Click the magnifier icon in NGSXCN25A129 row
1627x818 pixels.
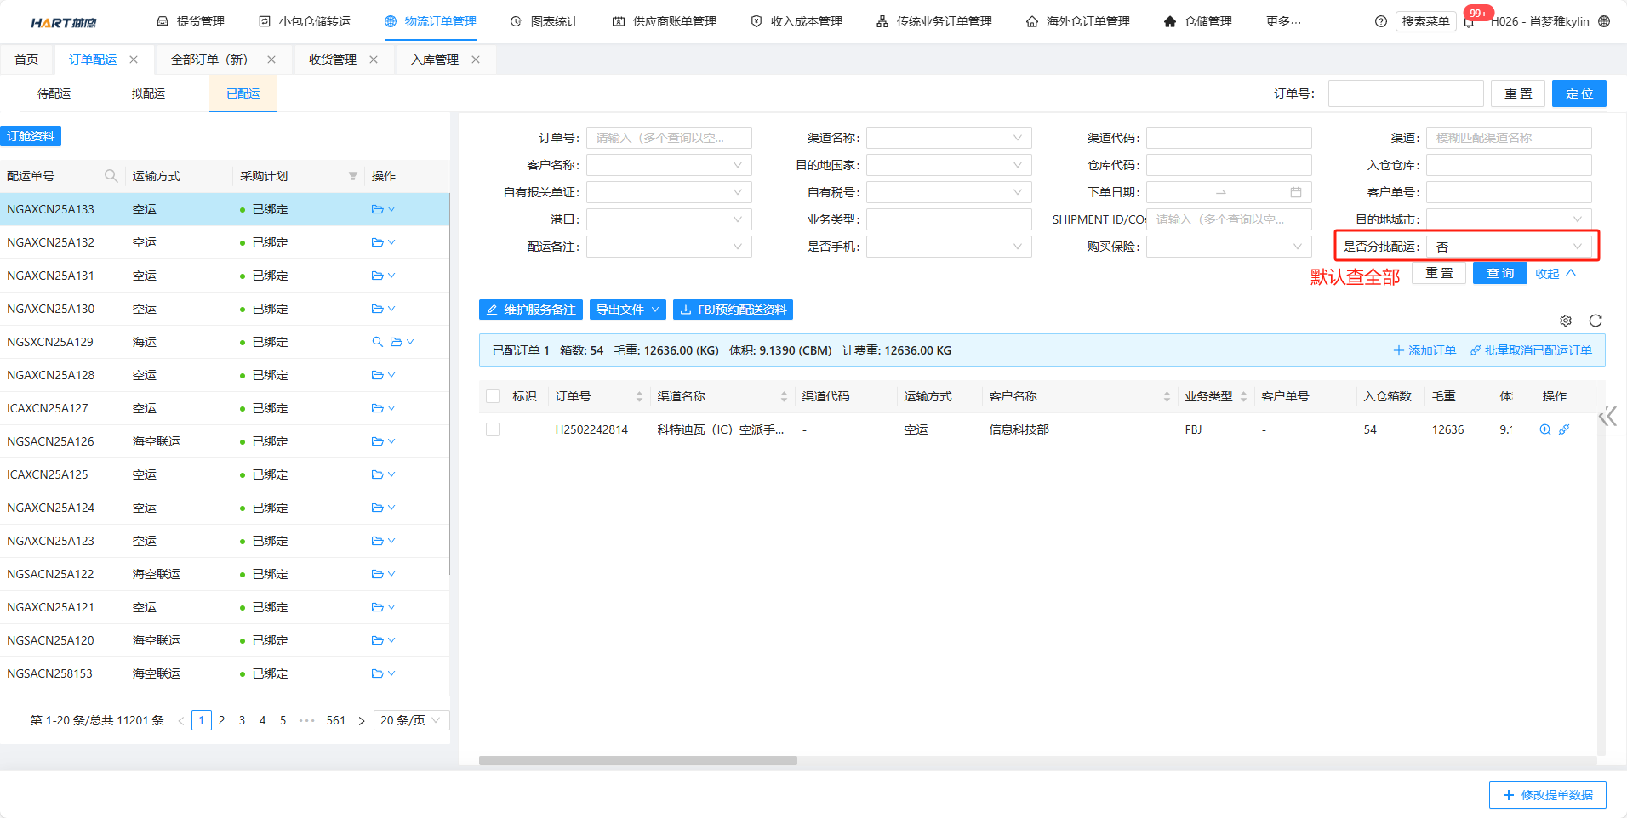click(377, 342)
